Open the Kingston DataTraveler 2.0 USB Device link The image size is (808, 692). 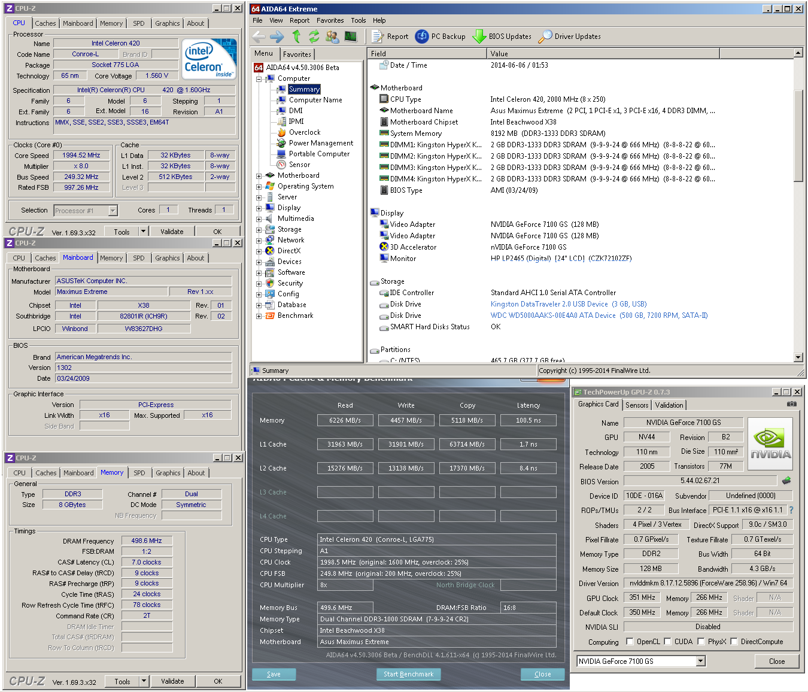(x=569, y=304)
